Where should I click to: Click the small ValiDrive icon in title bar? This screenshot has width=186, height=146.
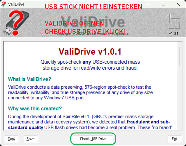(3, 4)
